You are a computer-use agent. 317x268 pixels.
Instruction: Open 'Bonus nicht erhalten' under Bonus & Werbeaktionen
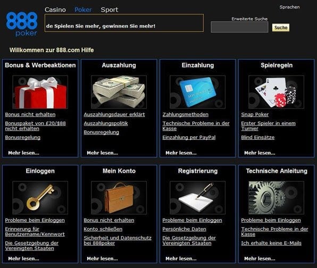pos(30,114)
